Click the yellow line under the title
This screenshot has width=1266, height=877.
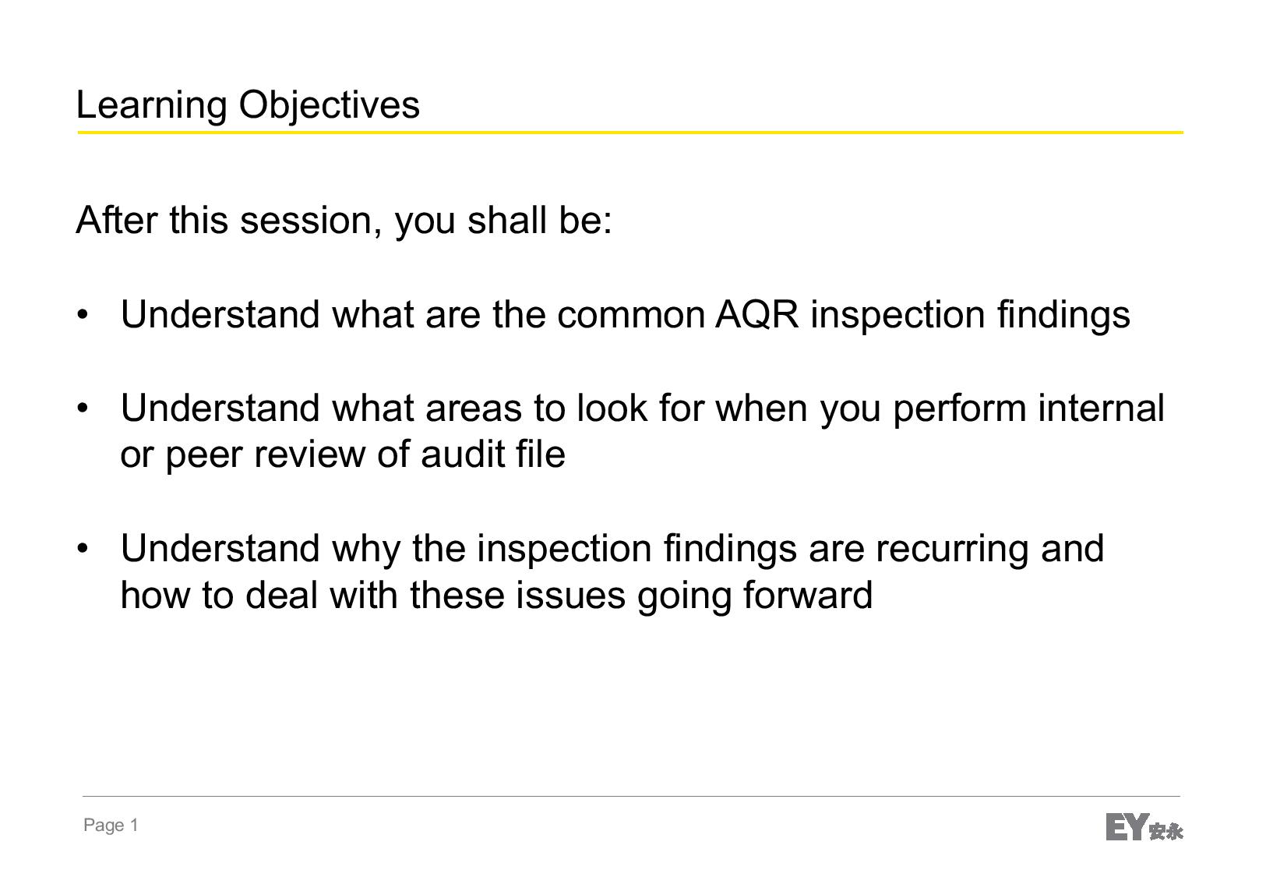tap(630, 133)
